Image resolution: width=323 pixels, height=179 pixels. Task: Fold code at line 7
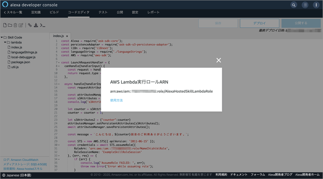59,62
